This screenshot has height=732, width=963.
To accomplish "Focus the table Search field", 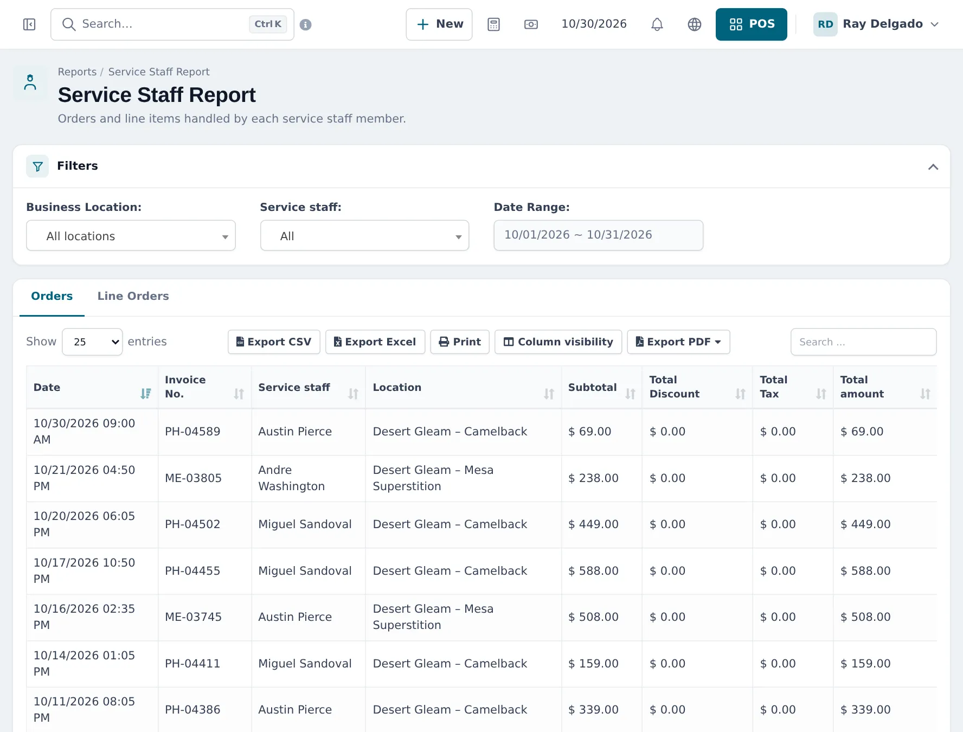I will coord(863,342).
